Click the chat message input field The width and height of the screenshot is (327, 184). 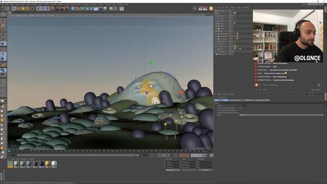289,85
